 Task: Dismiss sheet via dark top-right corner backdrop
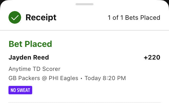pyautogui.click(x=167, y=2)
